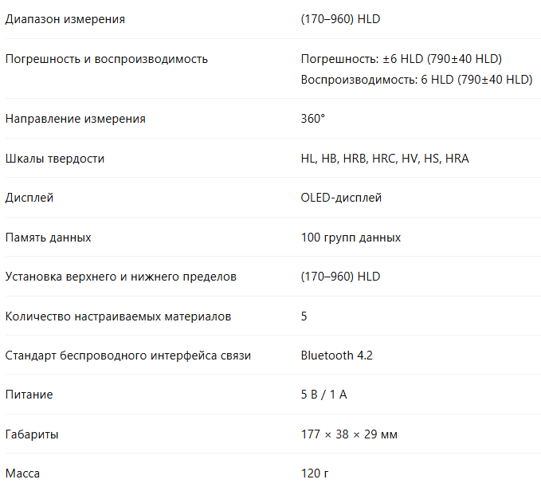Click the "Габариты" row label
The image size is (541, 495).
point(32,434)
